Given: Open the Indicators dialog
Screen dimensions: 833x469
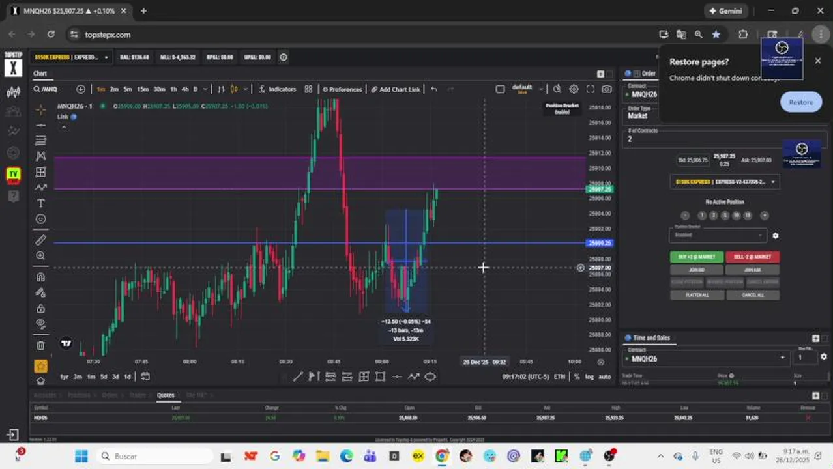Looking at the screenshot, I should [278, 89].
